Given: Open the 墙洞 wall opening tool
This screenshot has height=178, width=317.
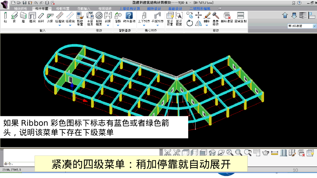Looking at the screenshot, I should [x=33, y=17].
